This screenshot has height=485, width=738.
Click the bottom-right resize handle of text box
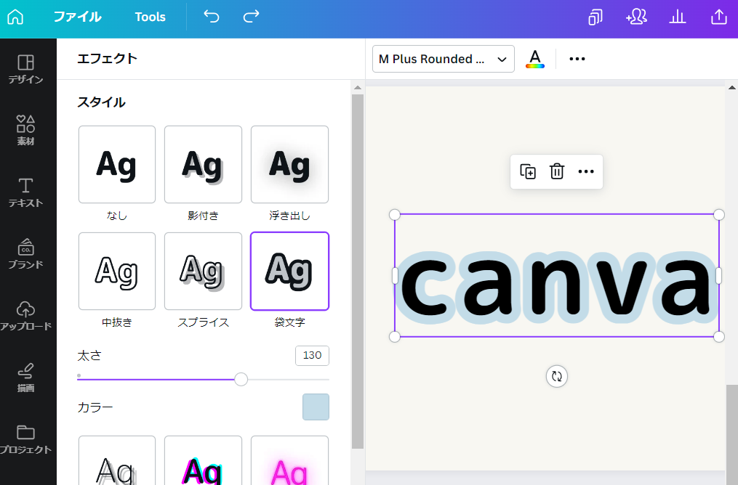[x=718, y=336]
